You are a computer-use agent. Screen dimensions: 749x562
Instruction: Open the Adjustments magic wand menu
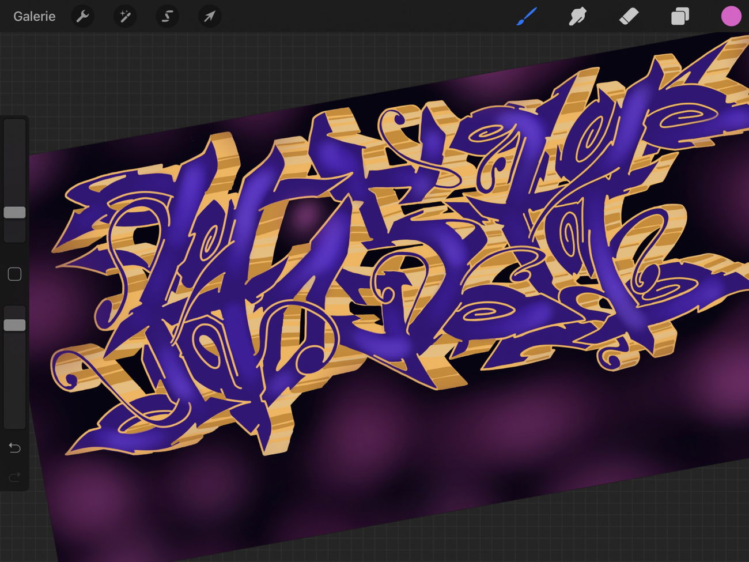tap(124, 16)
